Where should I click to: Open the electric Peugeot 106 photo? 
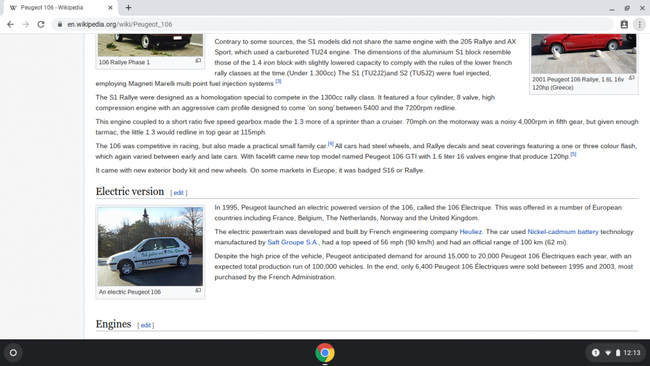click(150, 246)
